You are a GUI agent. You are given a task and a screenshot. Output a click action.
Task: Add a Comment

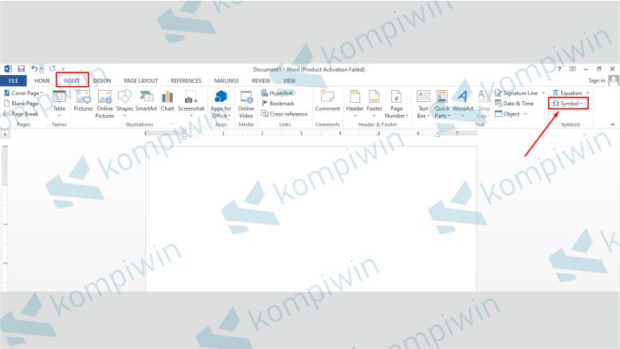point(328,100)
